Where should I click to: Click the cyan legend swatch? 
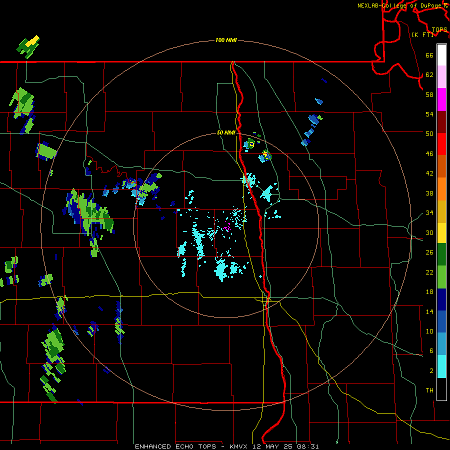coord(441,366)
